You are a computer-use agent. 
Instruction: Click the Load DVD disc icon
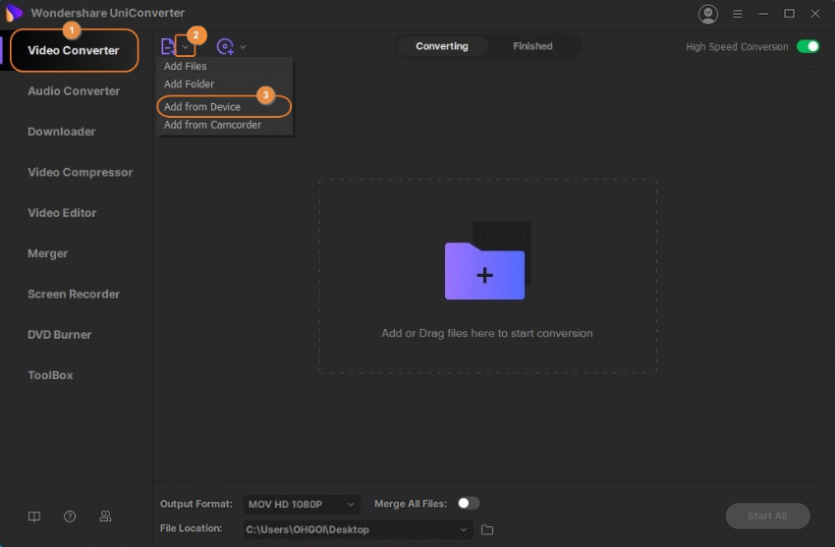[225, 46]
